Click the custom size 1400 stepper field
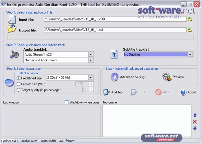The width and height of the screenshot is (201, 144). click(x=85, y=84)
